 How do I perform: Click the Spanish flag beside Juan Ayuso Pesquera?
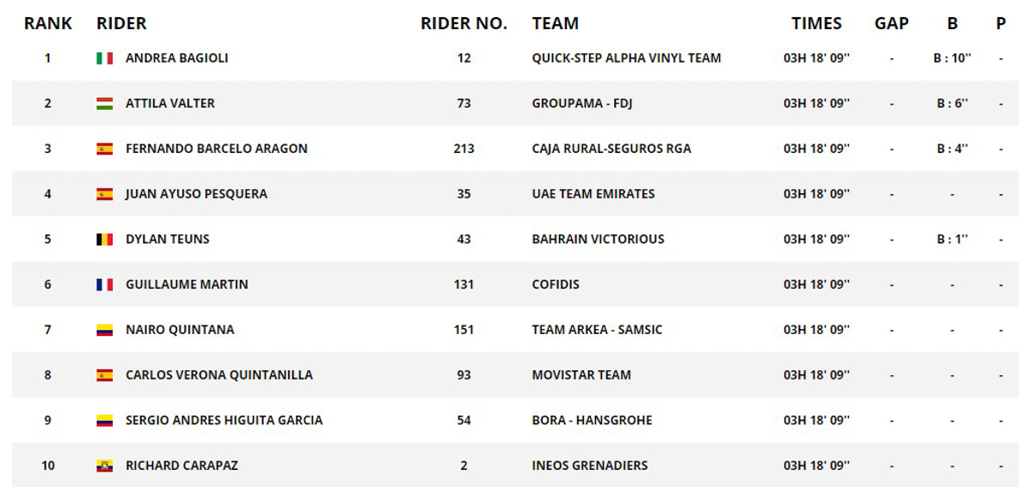(104, 194)
